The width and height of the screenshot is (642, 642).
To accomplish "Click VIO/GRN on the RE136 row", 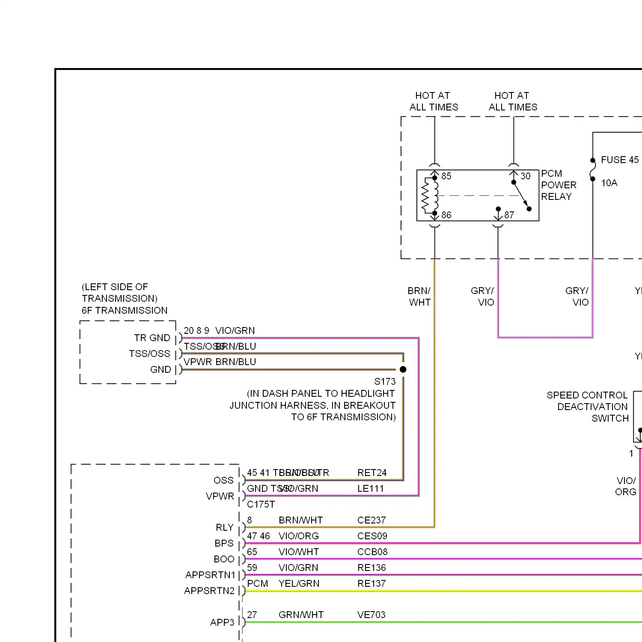I will [x=298, y=568].
